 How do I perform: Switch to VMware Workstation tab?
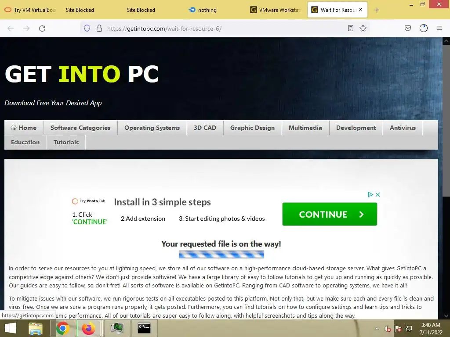(x=276, y=10)
